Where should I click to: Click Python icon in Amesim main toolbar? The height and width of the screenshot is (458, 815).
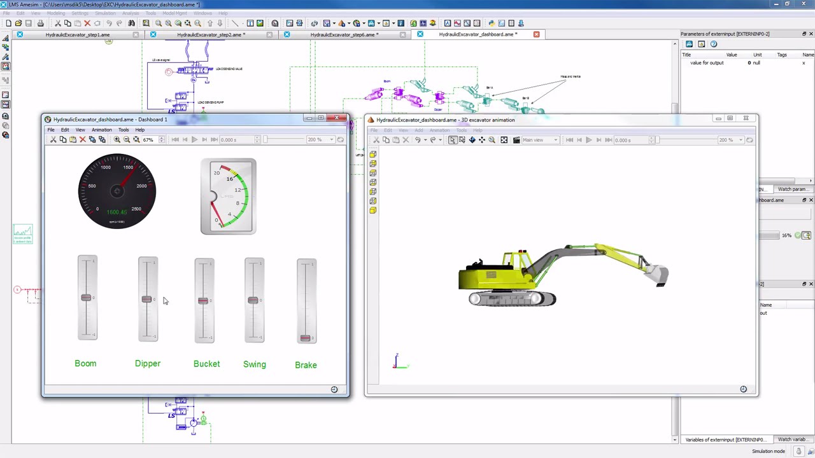click(492, 24)
